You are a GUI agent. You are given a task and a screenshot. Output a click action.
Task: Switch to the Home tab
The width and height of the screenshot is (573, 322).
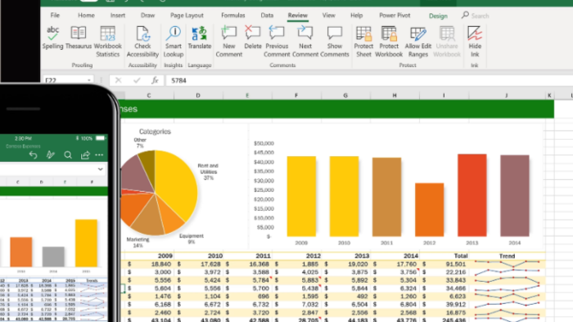pos(86,16)
